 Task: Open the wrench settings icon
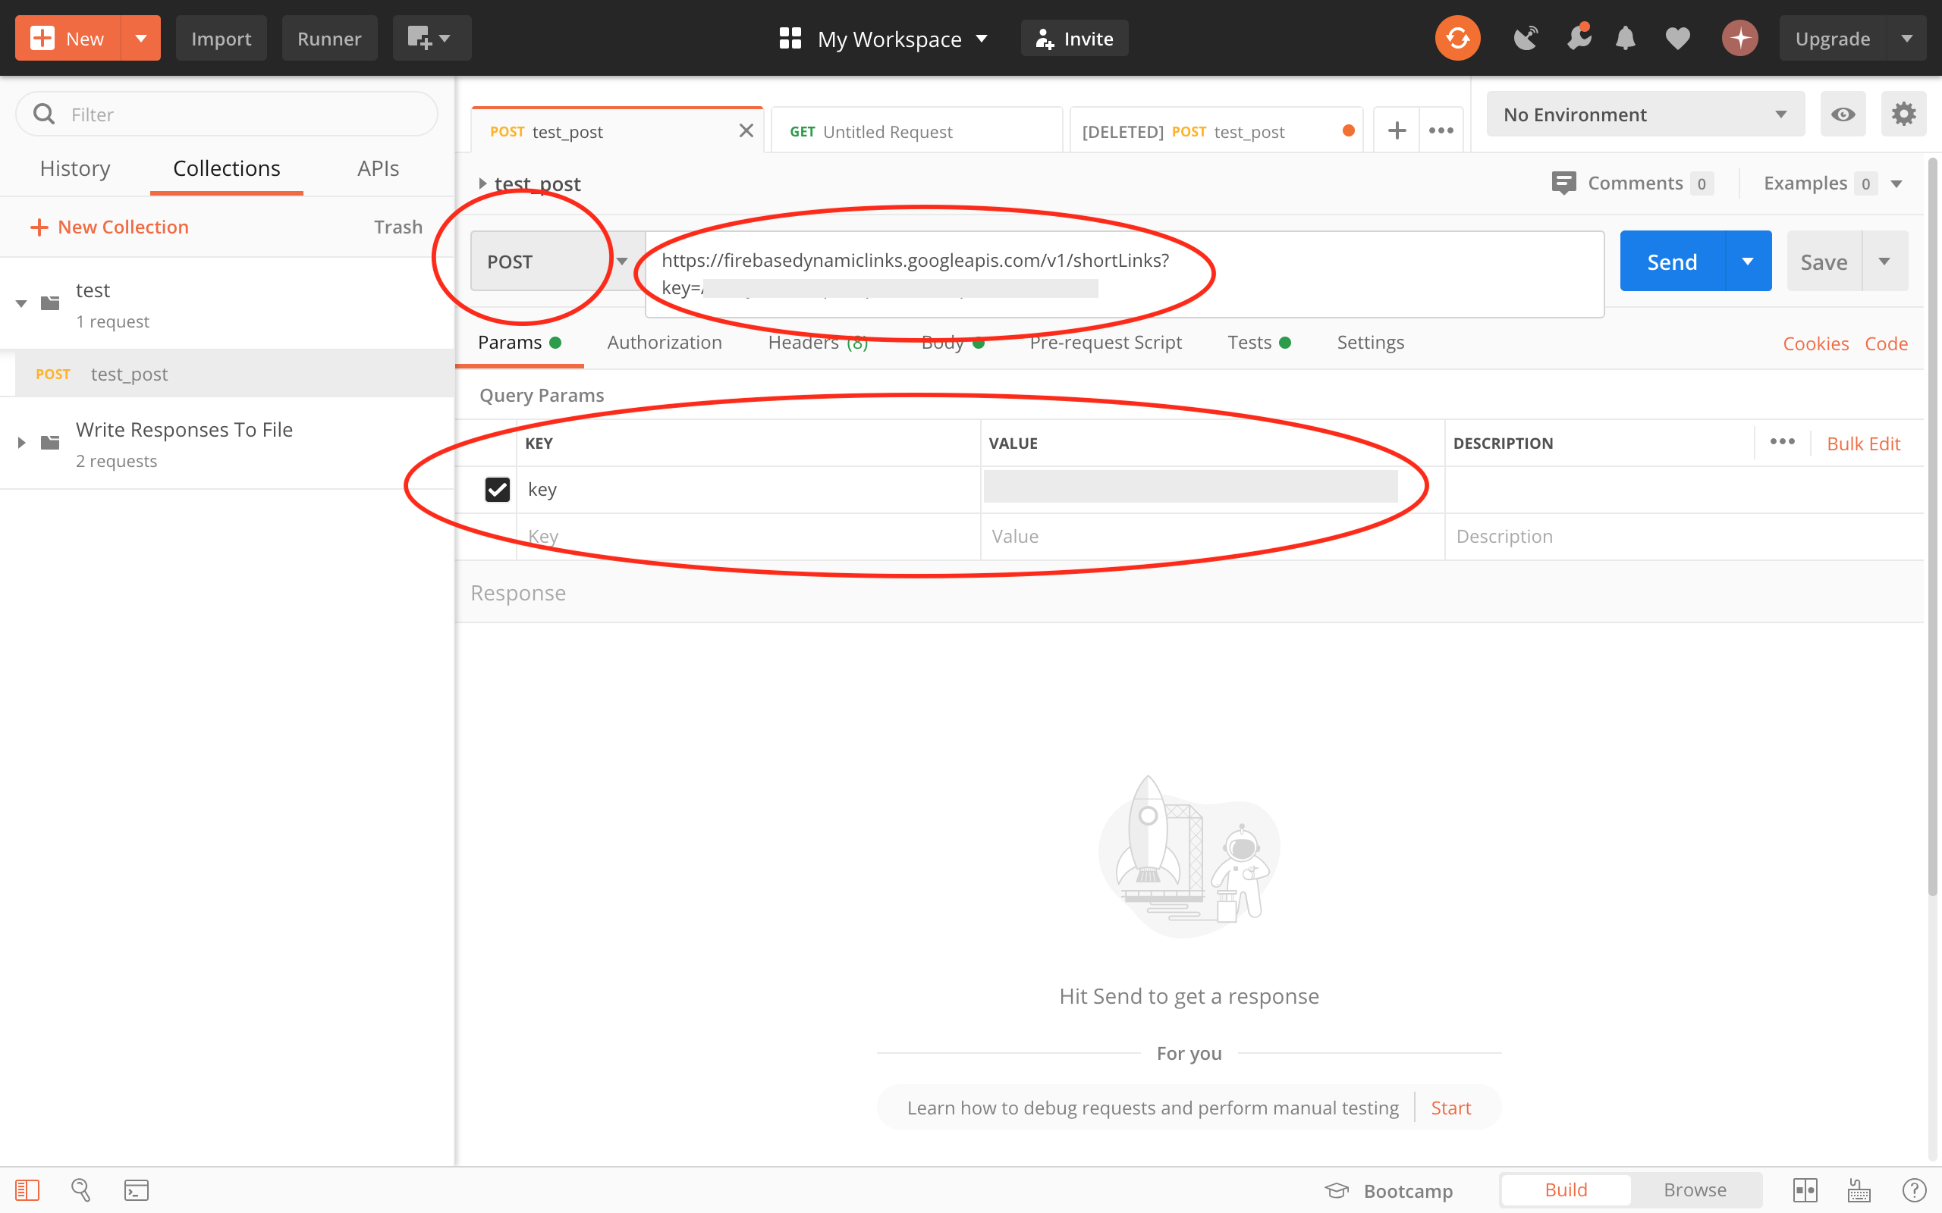pos(1579,38)
